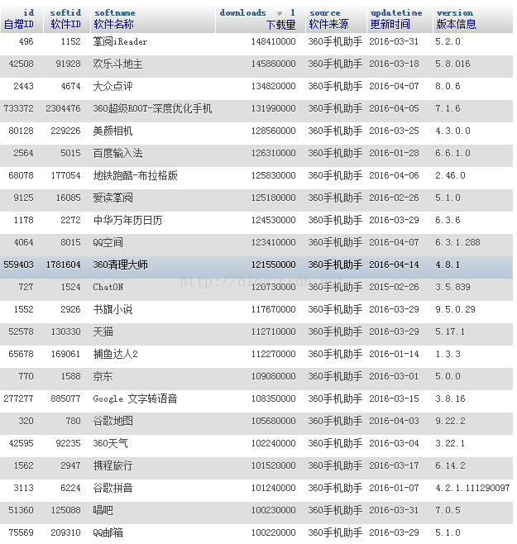Click the version cell 2.46.0
The width and height of the screenshot is (517, 544).
450,175
